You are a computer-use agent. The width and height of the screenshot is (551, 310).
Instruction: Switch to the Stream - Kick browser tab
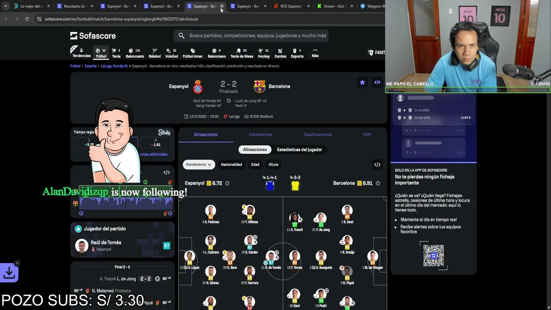coord(334,6)
